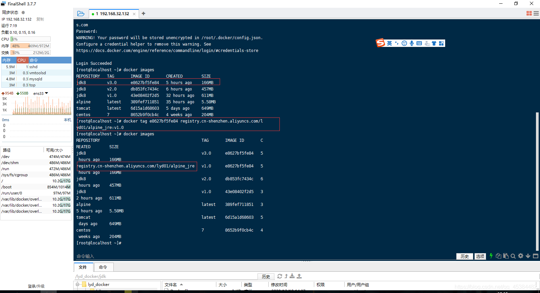Open the connection manager folder icon
The width and height of the screenshot is (540, 293).
(x=81, y=14)
